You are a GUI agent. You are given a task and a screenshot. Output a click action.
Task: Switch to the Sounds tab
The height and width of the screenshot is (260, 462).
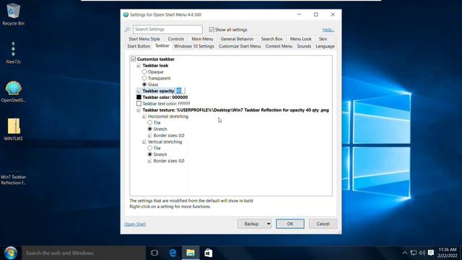tap(304, 46)
